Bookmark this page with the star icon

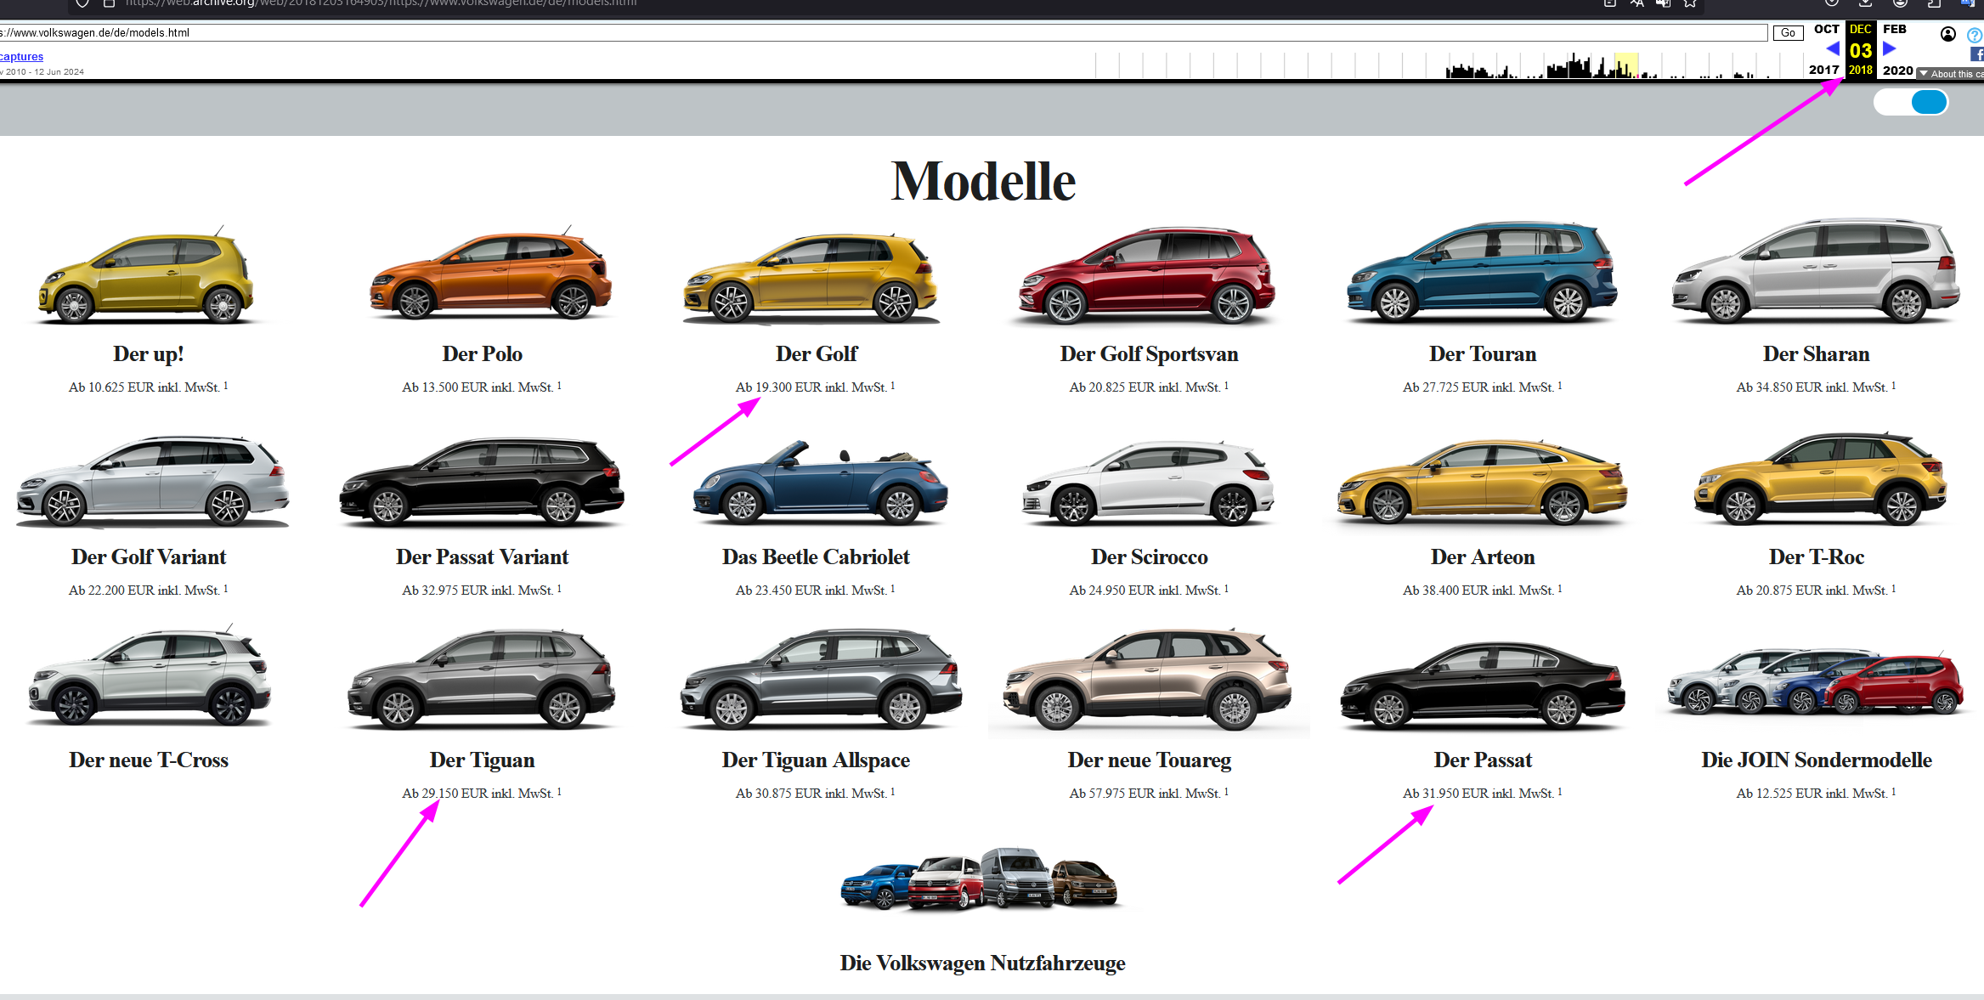point(1690,3)
